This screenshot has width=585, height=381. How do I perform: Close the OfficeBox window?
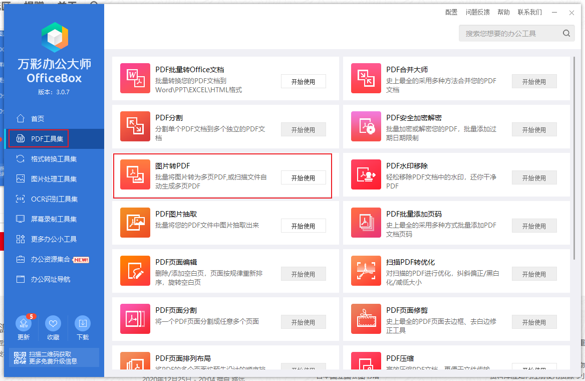[571, 13]
